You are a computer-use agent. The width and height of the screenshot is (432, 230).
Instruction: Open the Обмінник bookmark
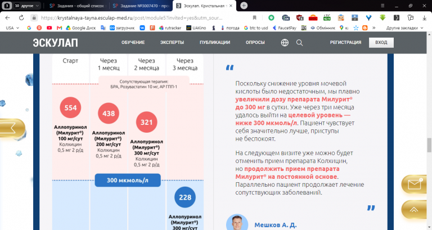tap(323, 28)
